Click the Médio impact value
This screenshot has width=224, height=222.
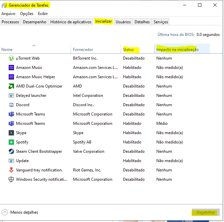(162, 123)
